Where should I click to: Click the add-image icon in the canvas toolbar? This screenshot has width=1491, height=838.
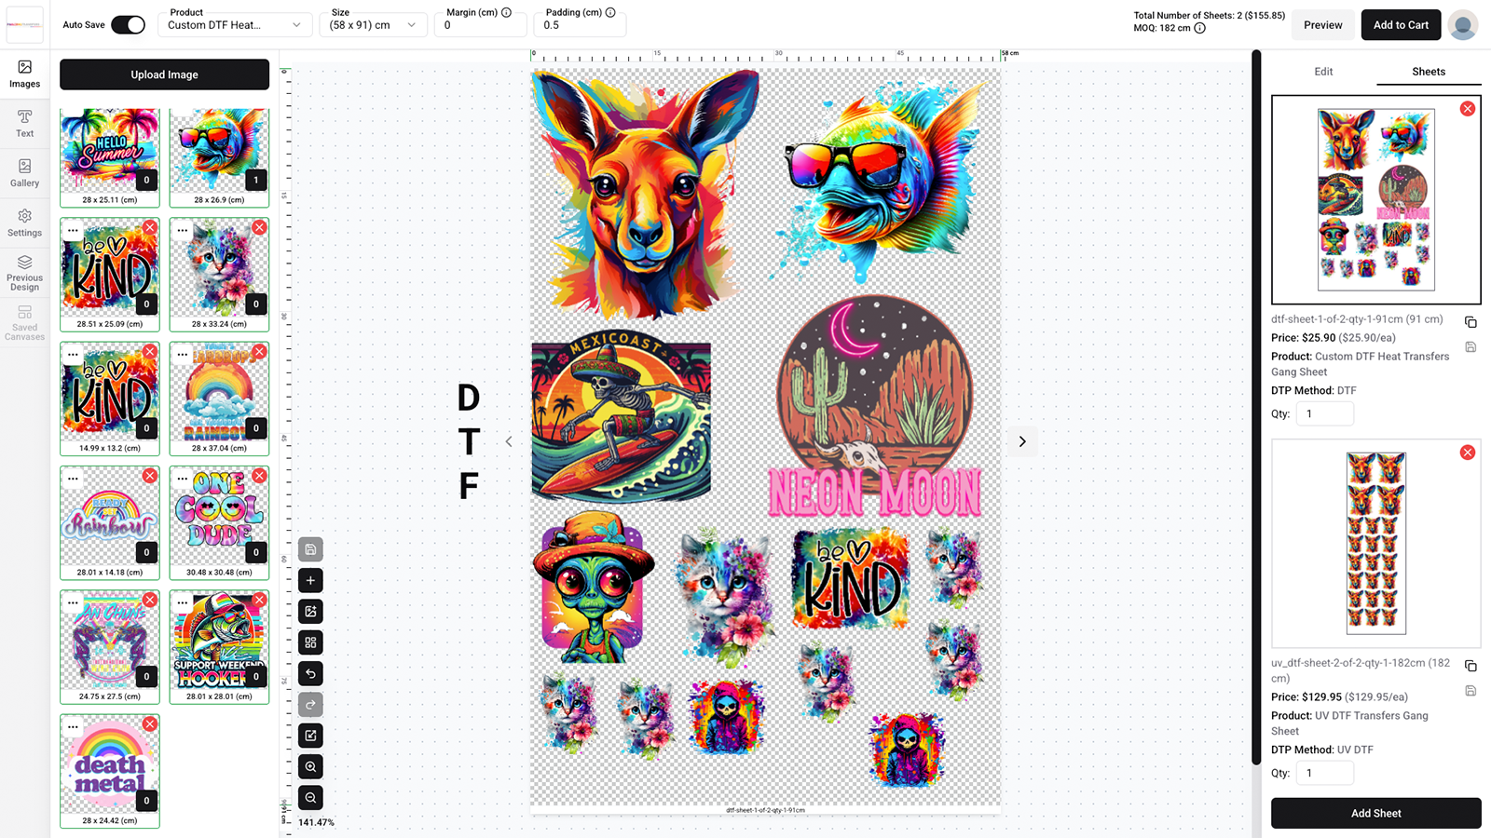310,612
